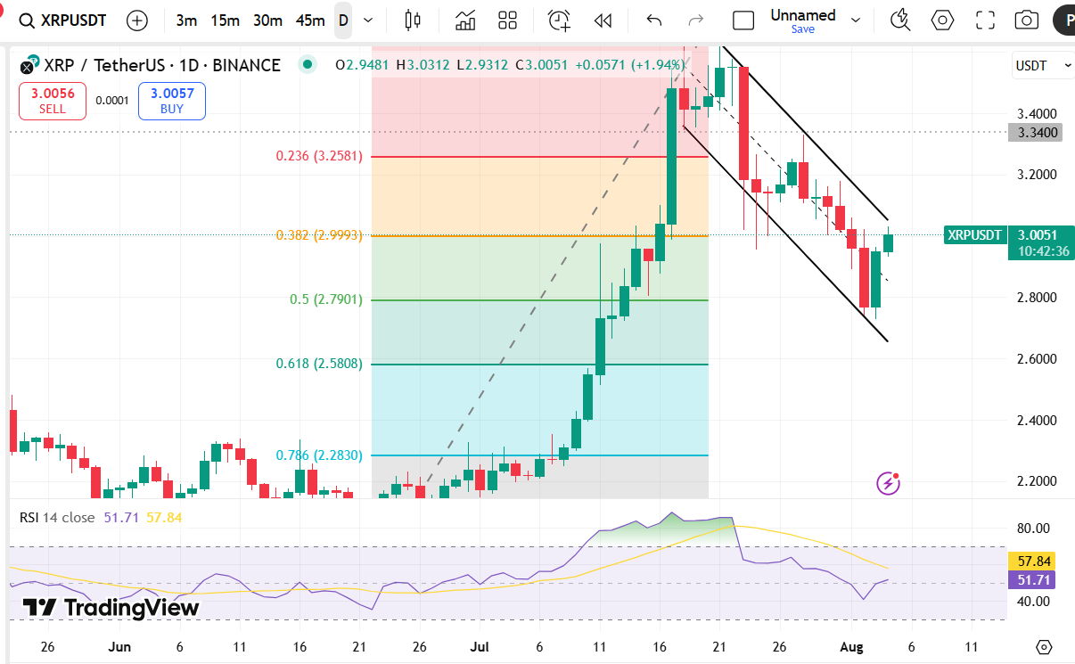Viewport: 1075px width, 664px height.
Task: Click the SELL 3.0056 button
Action: pyautogui.click(x=53, y=101)
